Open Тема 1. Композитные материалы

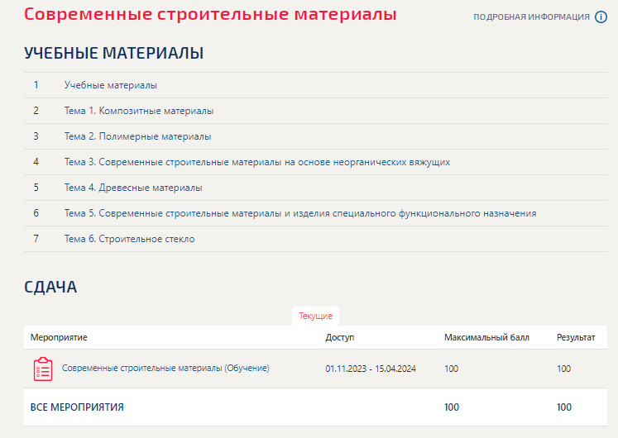pyautogui.click(x=139, y=111)
